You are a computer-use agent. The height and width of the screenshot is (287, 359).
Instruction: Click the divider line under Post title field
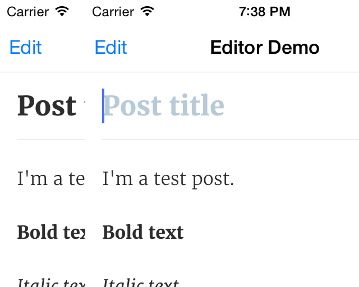231,139
